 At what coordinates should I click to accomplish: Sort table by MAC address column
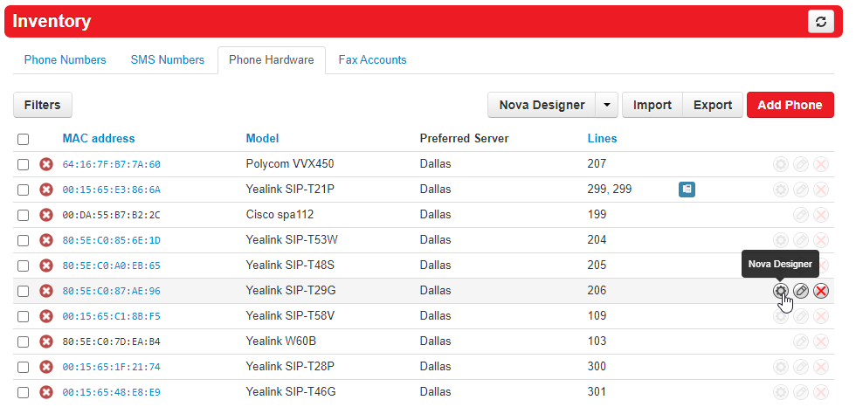point(99,138)
